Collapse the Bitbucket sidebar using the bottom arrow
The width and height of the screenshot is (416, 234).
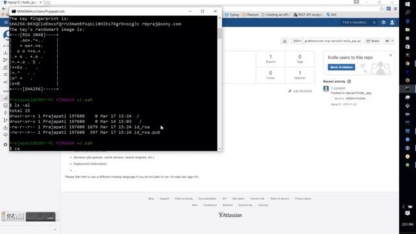tap(55, 229)
